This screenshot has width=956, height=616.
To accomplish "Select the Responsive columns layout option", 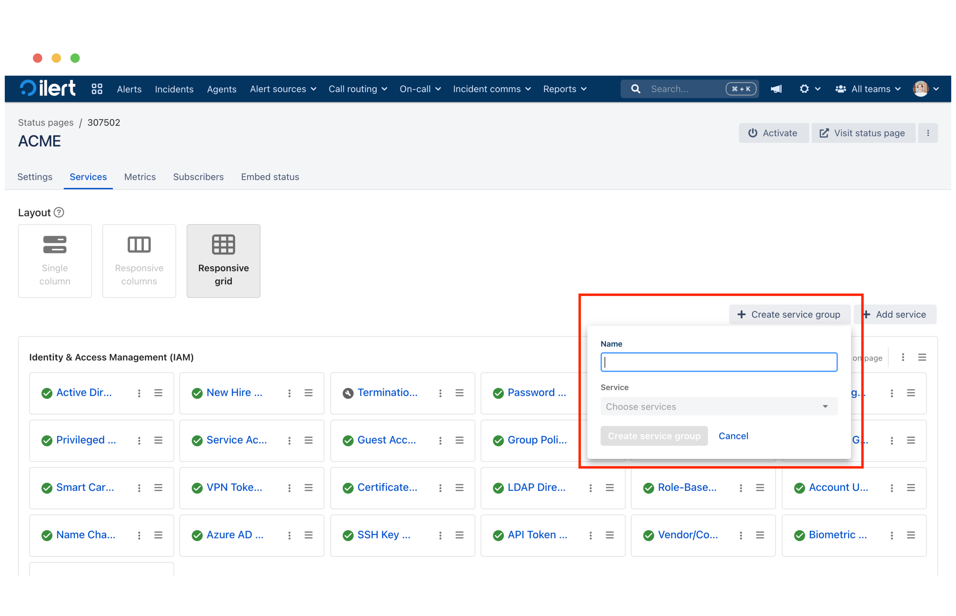I will click(139, 261).
